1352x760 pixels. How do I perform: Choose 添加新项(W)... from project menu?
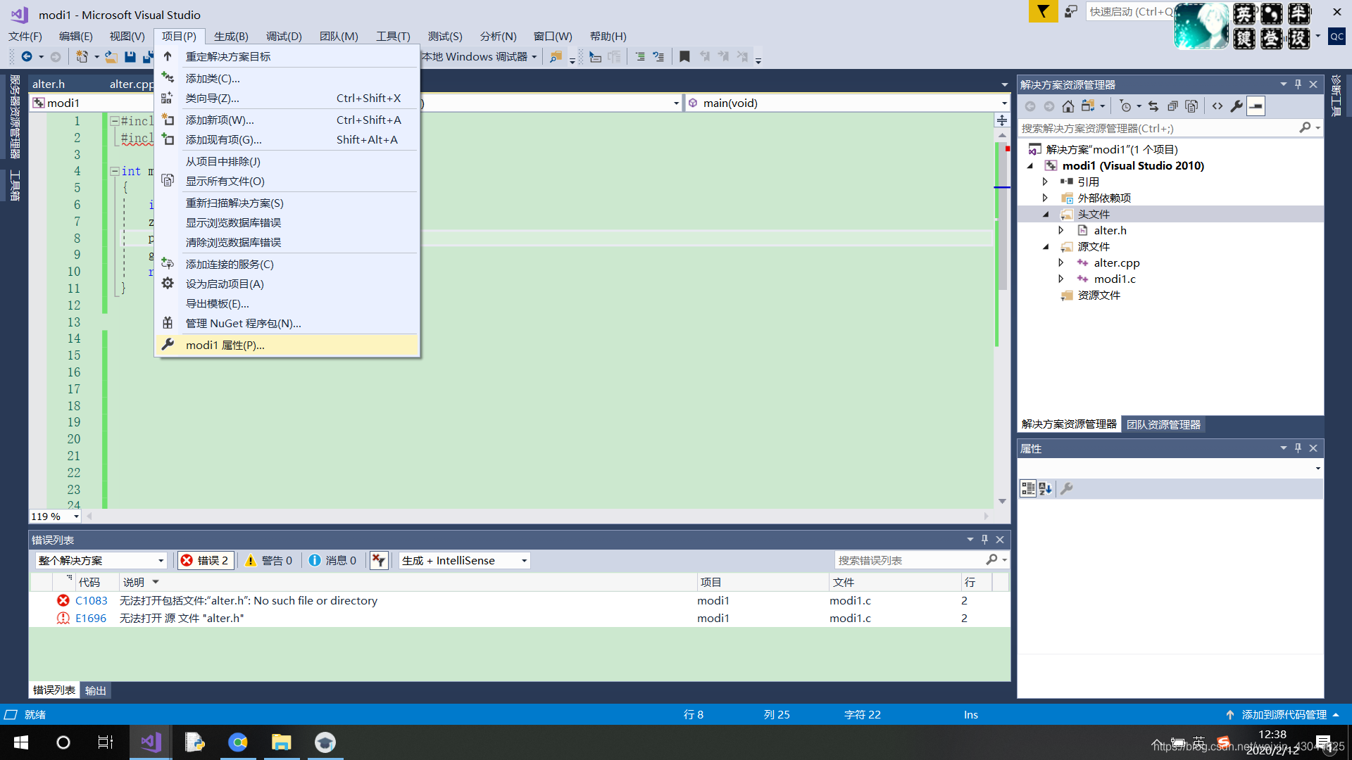pos(287,120)
